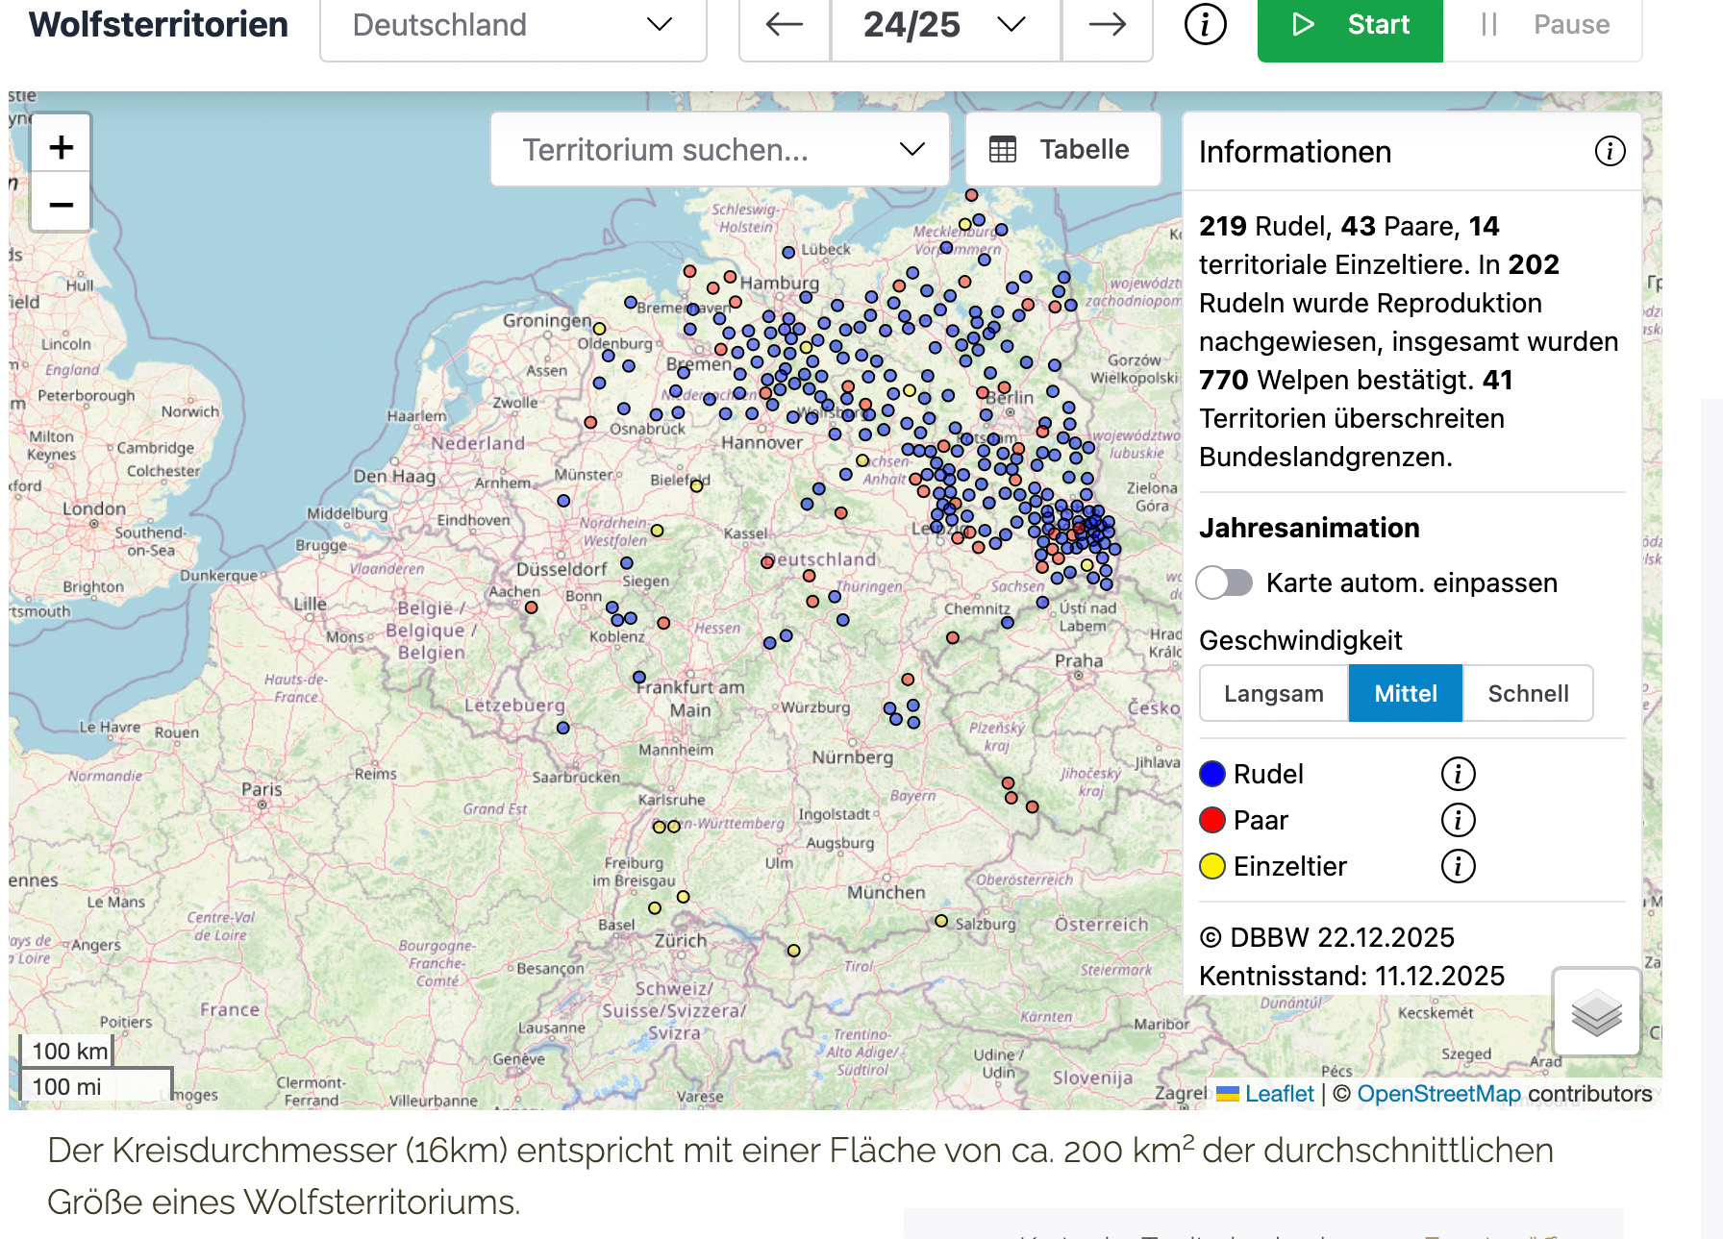1723x1239 pixels.
Task: Set animation speed to Schnell
Action: [x=1528, y=693]
